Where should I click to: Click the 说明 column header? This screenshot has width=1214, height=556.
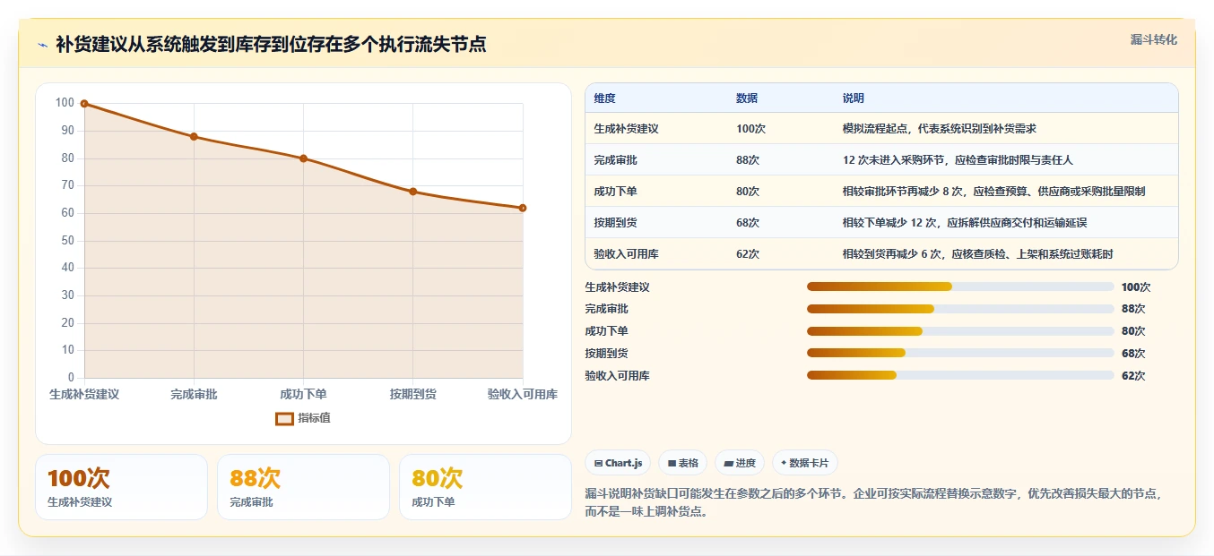point(854,98)
